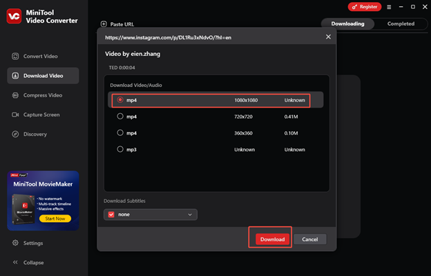Click the 1080x1080 resolution value
The height and width of the screenshot is (276, 431).
click(246, 100)
